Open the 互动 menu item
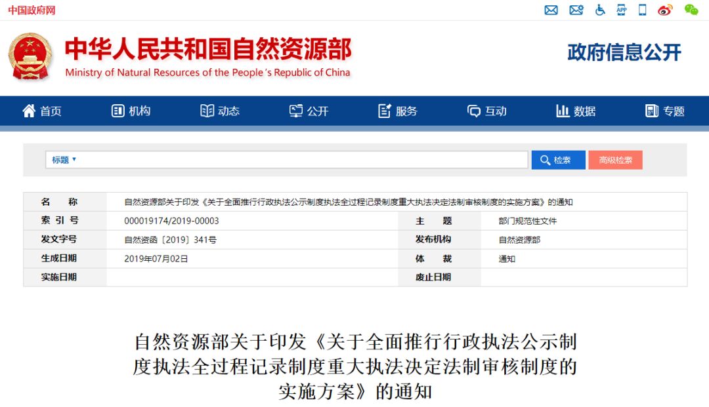709x407 pixels. tap(496, 111)
